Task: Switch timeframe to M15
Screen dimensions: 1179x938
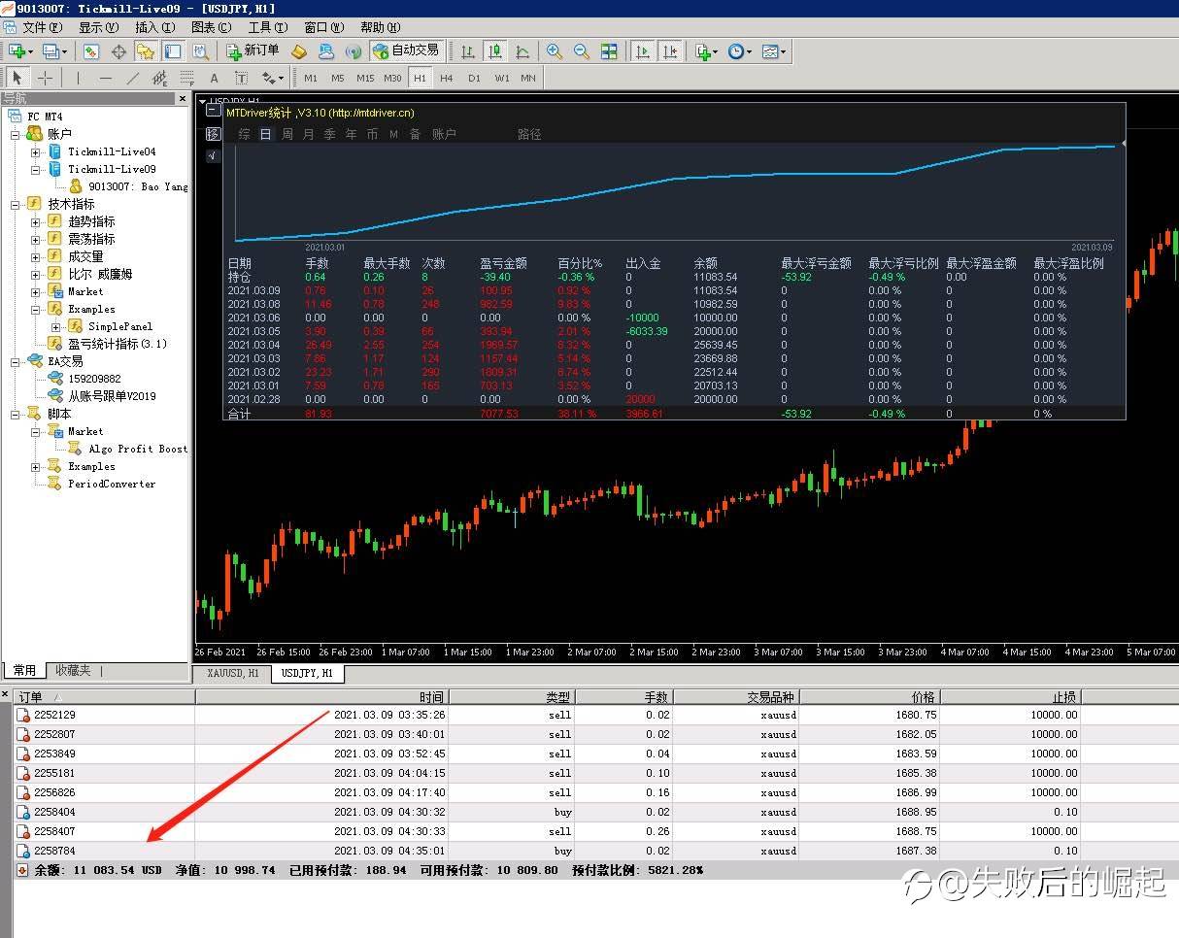Action: coord(365,78)
